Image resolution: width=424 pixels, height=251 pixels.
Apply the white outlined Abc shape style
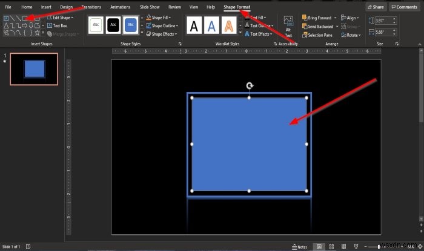(96, 25)
